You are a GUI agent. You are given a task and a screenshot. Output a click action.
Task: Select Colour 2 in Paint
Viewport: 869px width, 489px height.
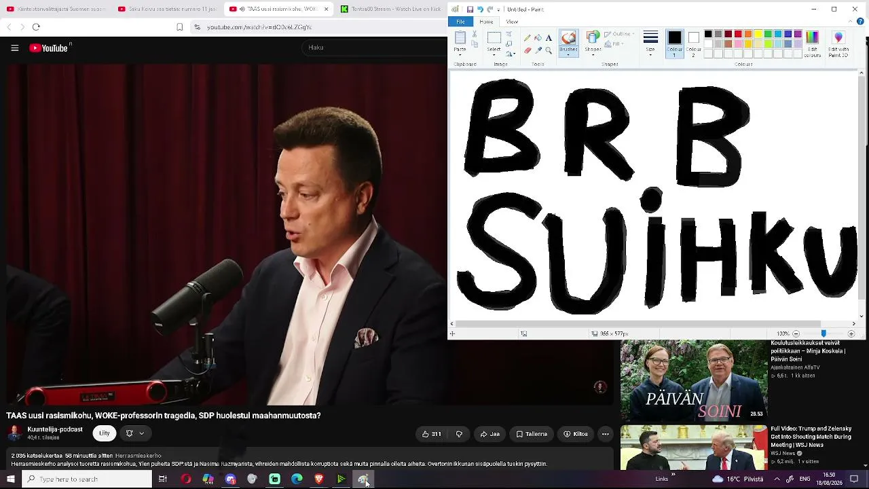(x=694, y=44)
